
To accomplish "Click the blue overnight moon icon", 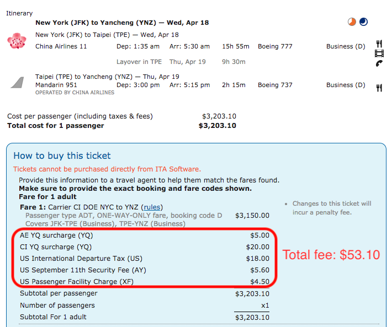I will (363, 22).
